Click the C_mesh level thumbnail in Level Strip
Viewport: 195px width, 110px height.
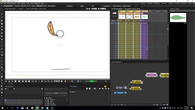coord(178,18)
